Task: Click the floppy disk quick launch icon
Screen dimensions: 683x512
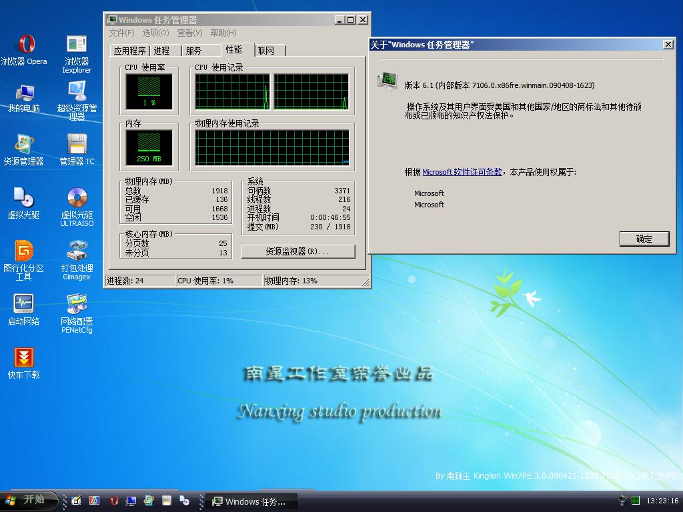Action: click(x=166, y=501)
